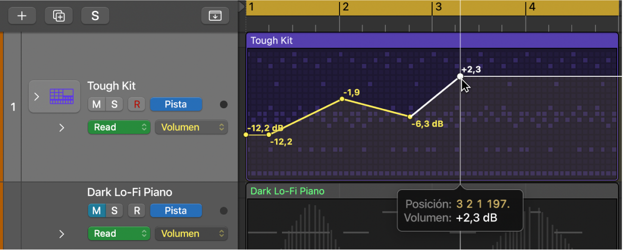Expand the Tough Kit automation subtrack chevron
Image resolution: width=623 pixels, height=250 pixels.
62,127
